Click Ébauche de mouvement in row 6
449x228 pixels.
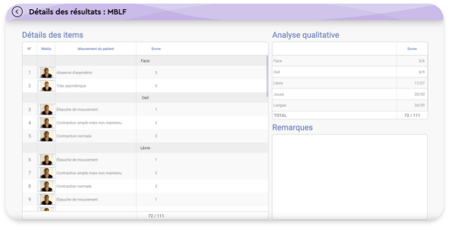77,160
